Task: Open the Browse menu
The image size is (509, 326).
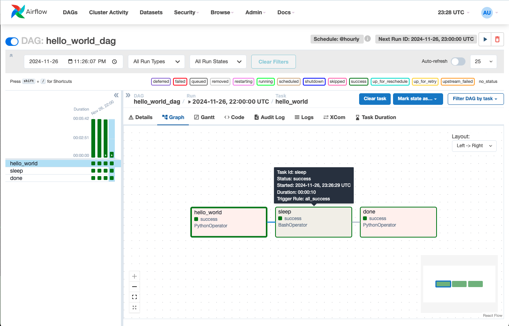Action: pos(222,12)
